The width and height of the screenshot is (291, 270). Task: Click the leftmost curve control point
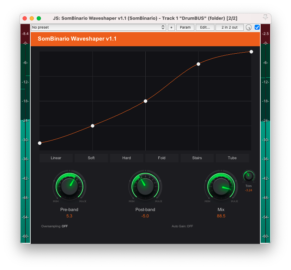click(x=40, y=143)
